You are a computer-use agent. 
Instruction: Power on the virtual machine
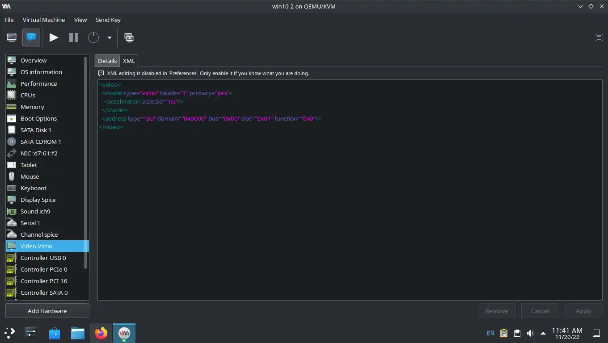point(54,38)
